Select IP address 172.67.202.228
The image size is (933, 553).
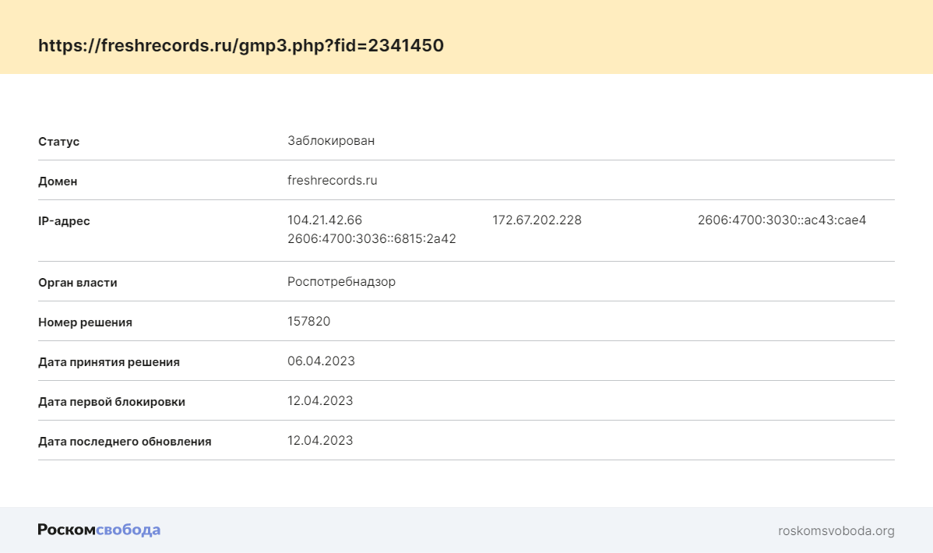coord(537,220)
